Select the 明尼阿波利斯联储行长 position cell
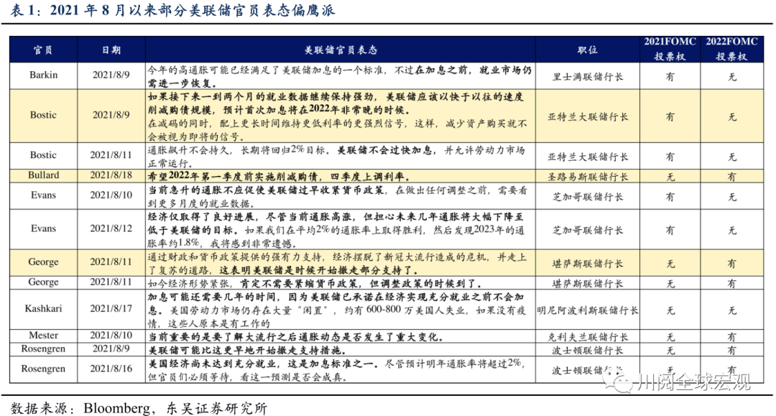Image resolution: width=776 pixels, height=416 pixels. (587, 310)
